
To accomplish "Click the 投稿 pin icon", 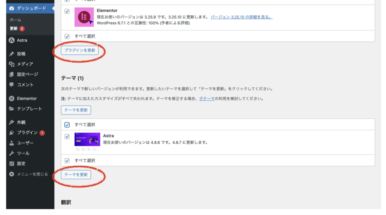I will point(12,54).
